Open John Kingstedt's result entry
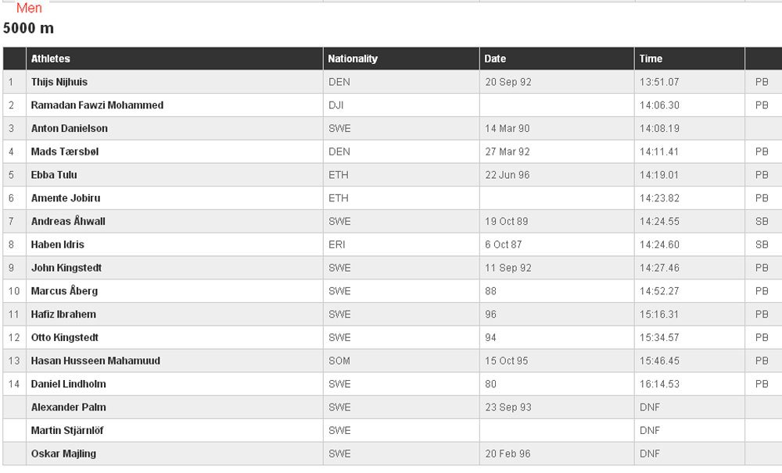The image size is (782, 473). pyautogui.click(x=66, y=268)
